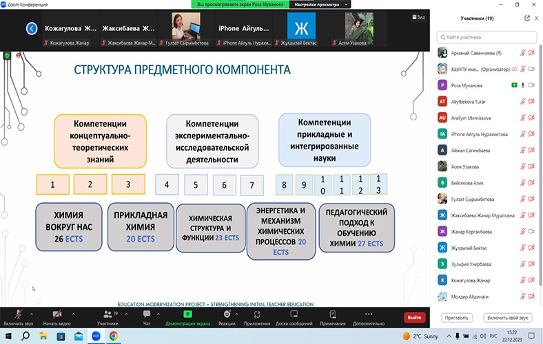Screen dimensions: 543x344
Task: Open the Chat (Чат) panel
Action: [146, 316]
